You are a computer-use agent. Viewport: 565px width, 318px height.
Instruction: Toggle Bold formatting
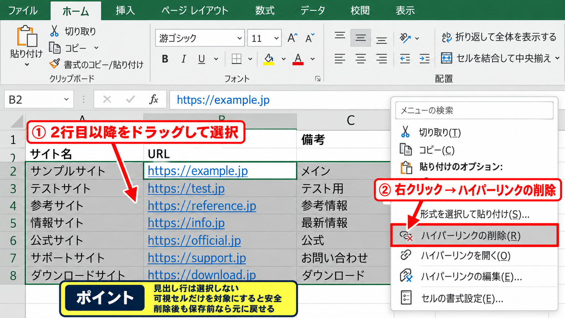click(x=165, y=59)
